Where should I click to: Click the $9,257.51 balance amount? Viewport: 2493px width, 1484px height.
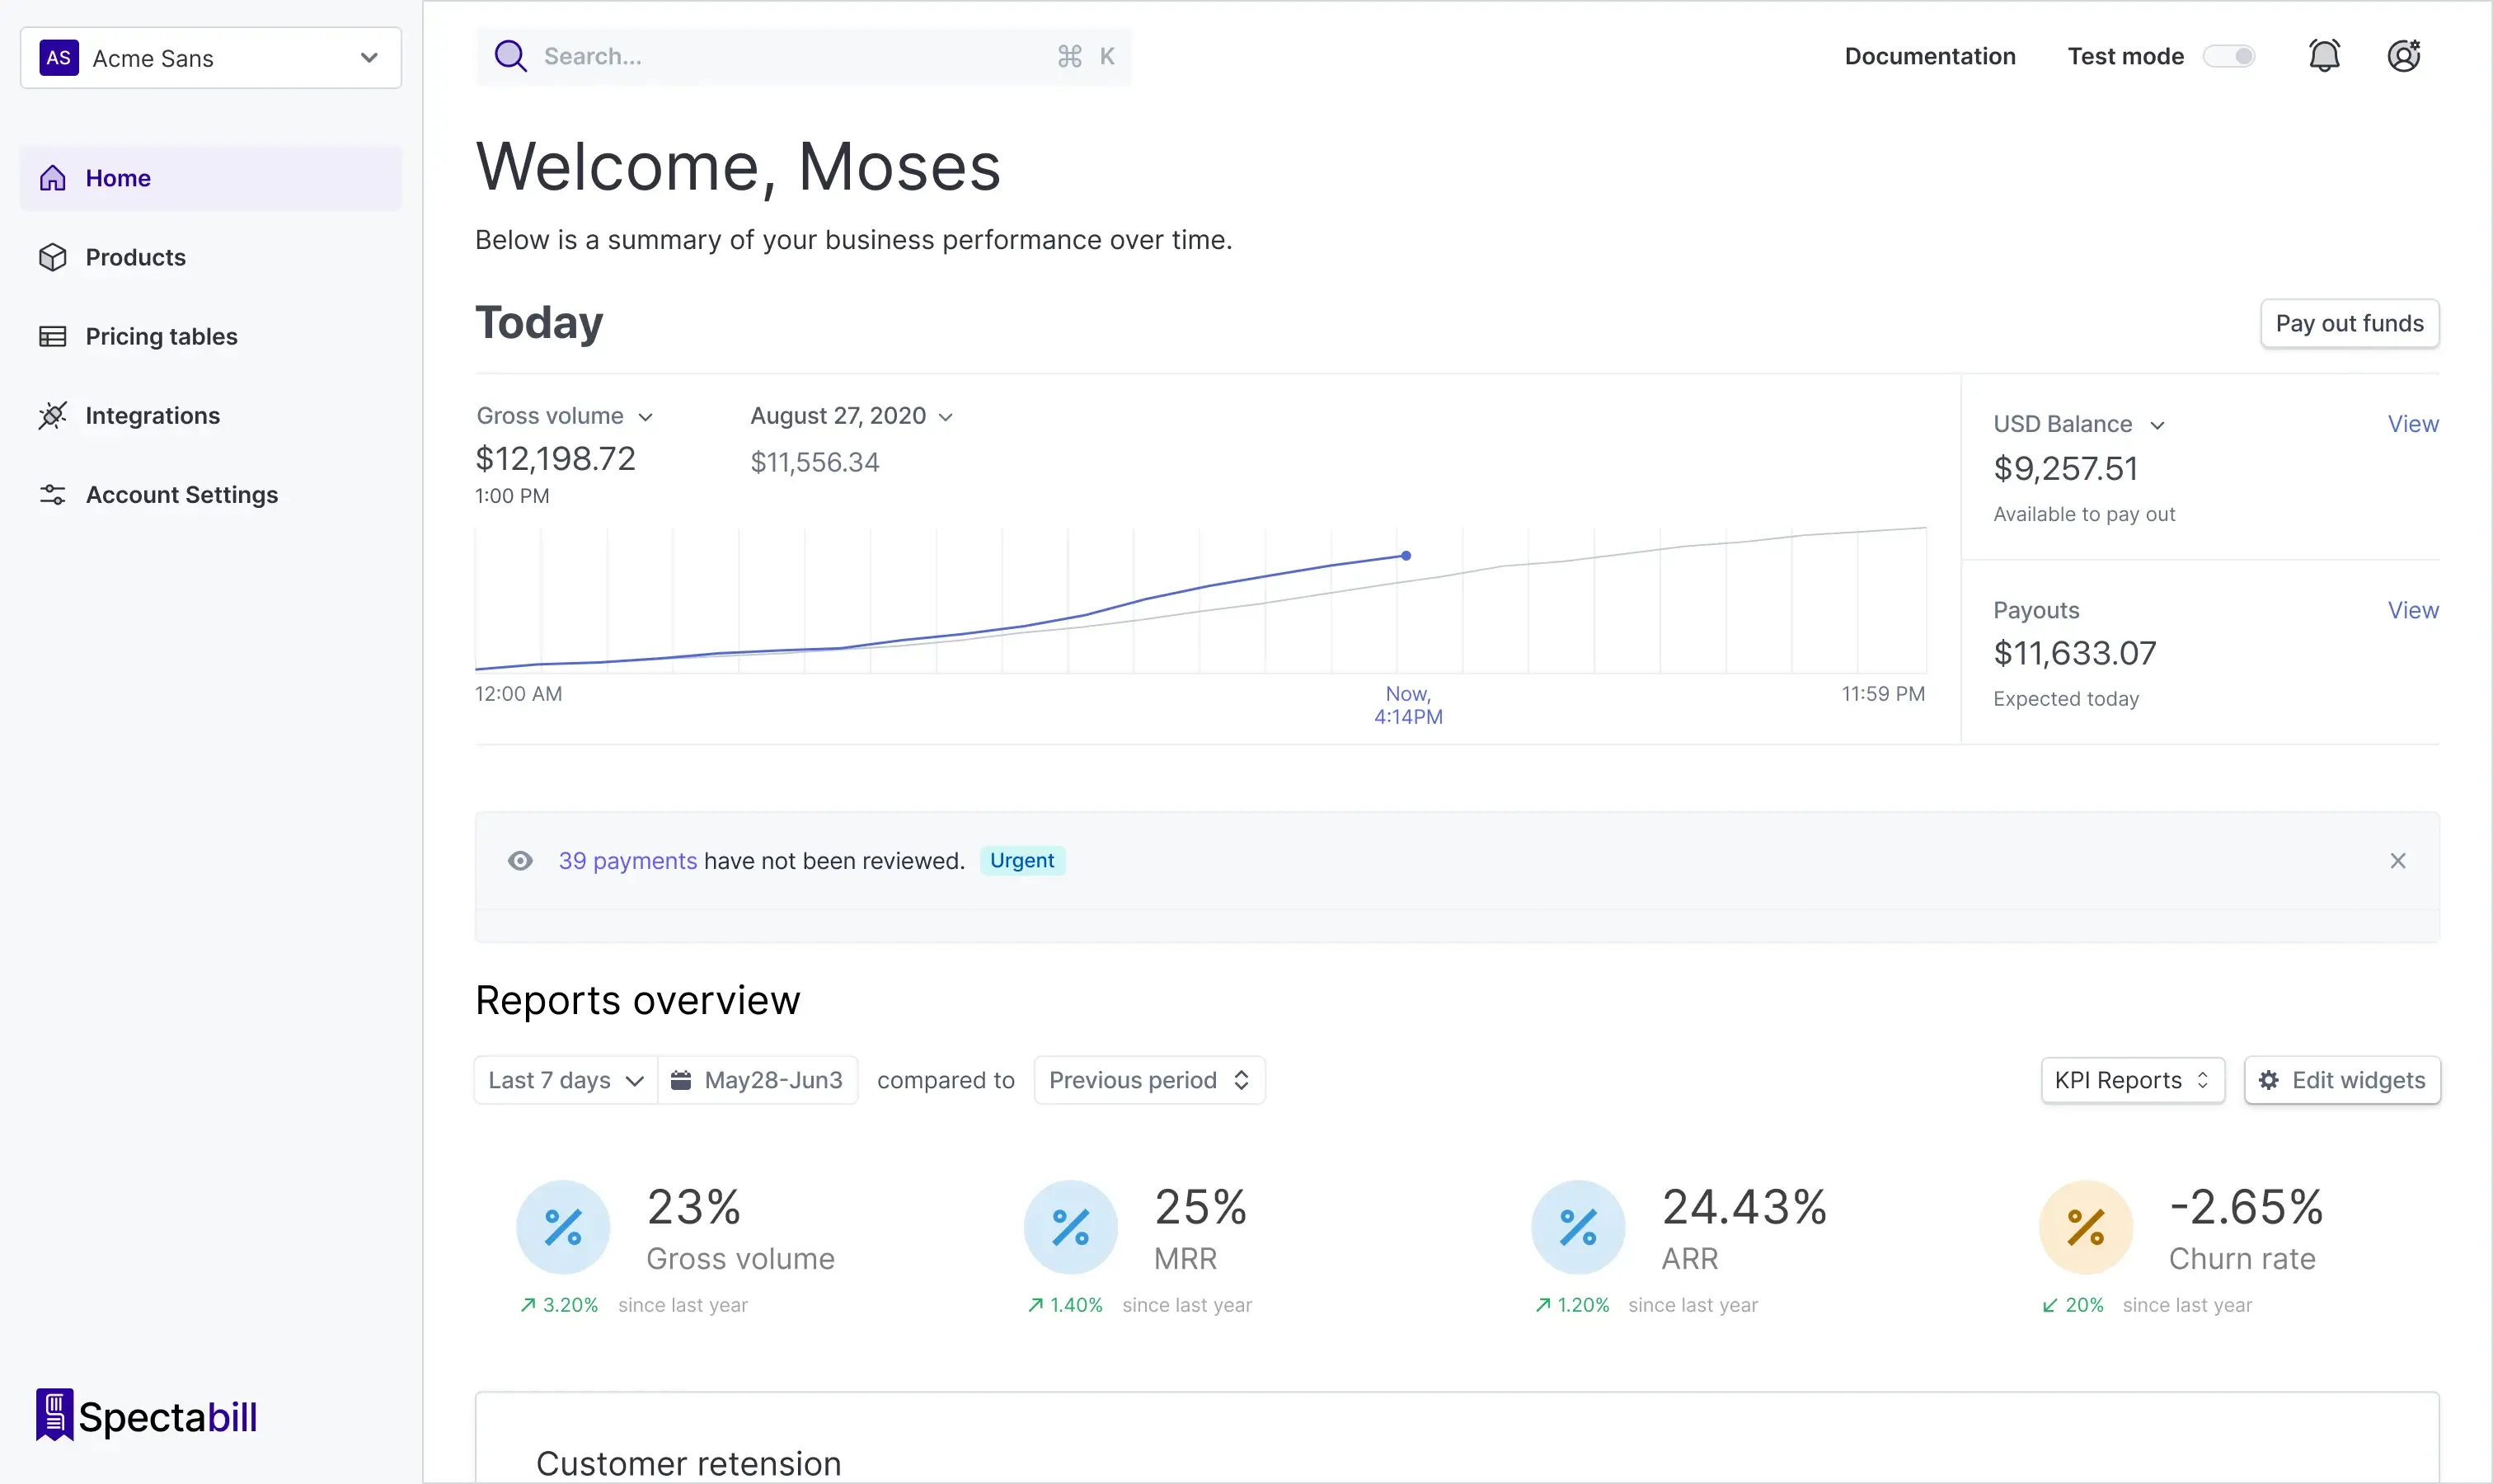point(2065,469)
